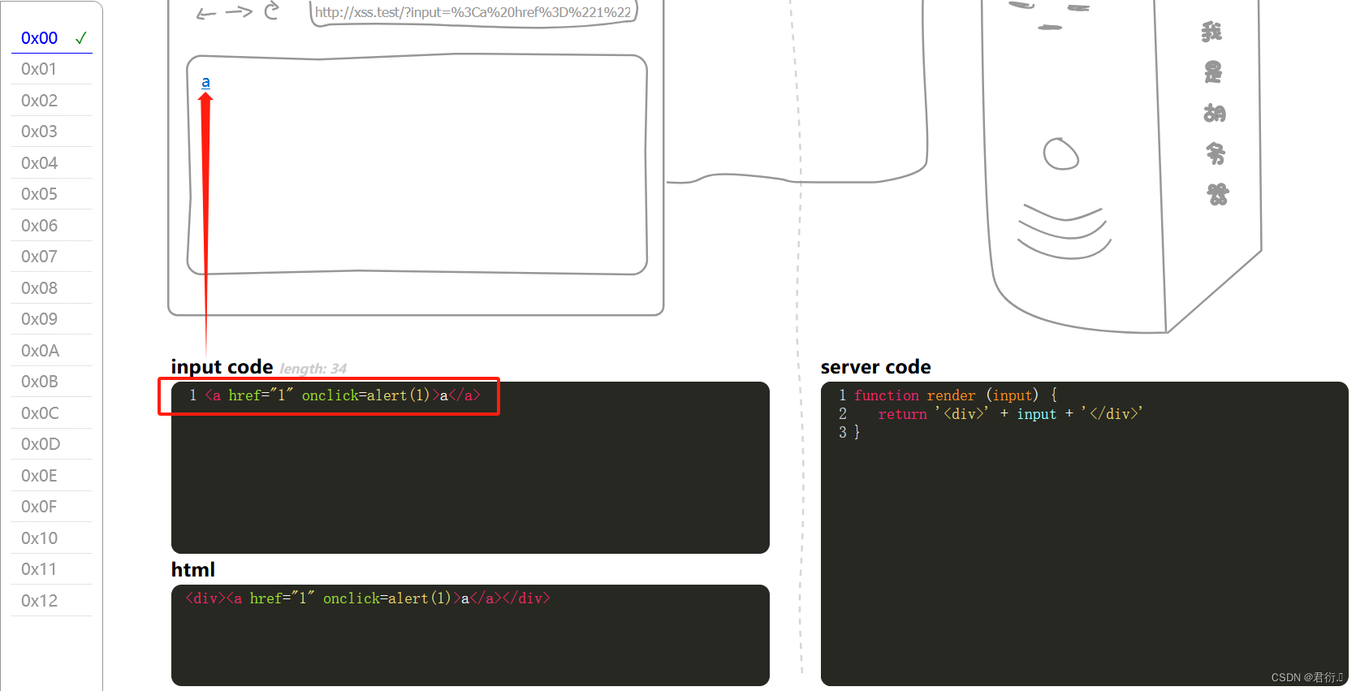This screenshot has width=1356, height=691.
Task: Click the 'input code' heading
Action: coord(222,367)
